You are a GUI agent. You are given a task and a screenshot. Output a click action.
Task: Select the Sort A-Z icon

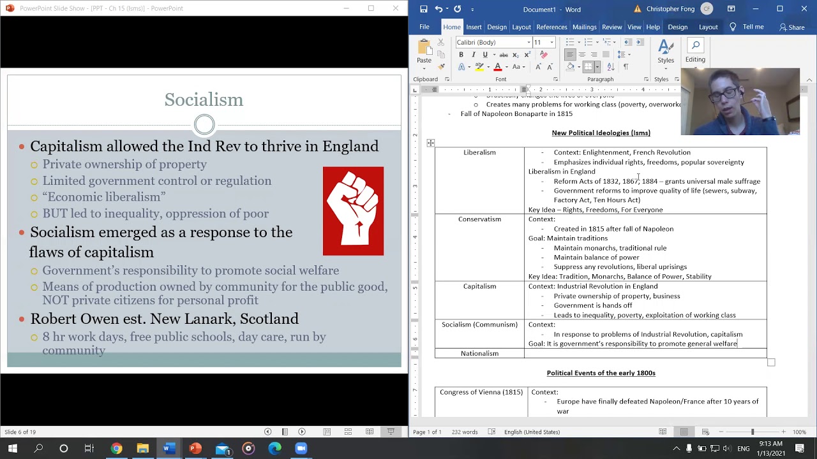[x=610, y=66]
